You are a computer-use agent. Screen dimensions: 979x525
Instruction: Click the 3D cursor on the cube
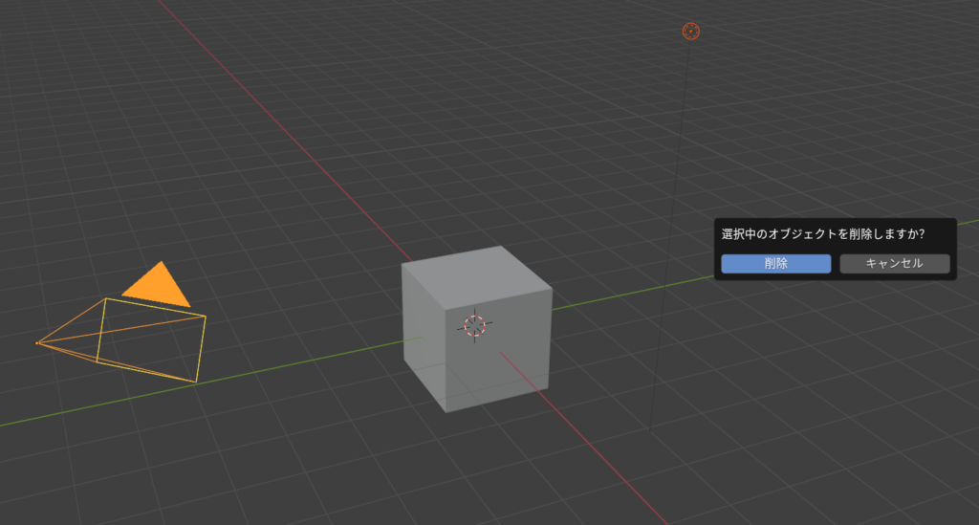[474, 325]
